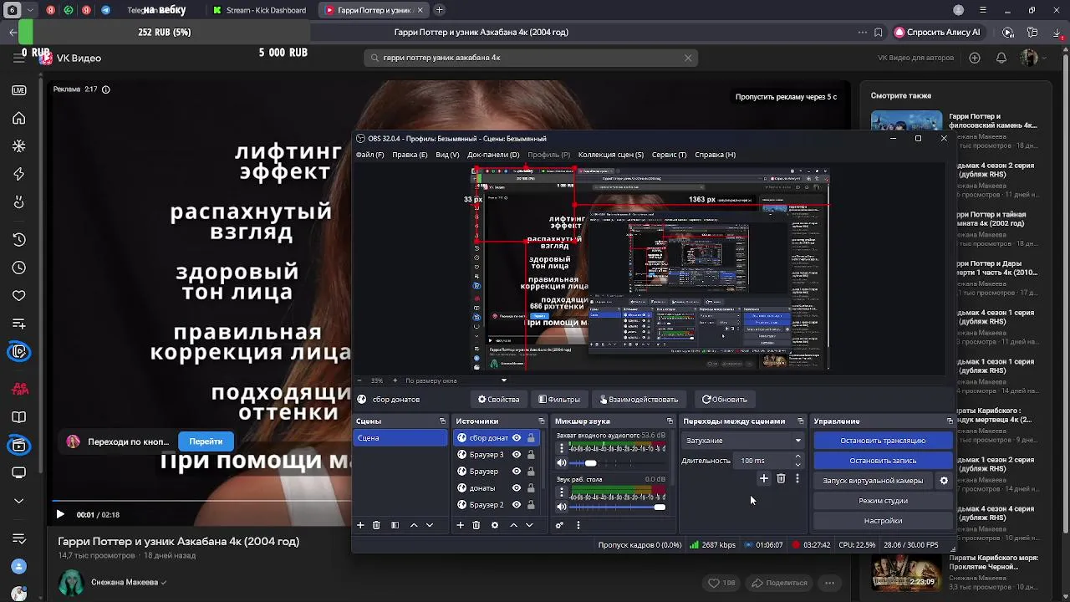Open a new browser tab with plus

[x=440, y=10]
